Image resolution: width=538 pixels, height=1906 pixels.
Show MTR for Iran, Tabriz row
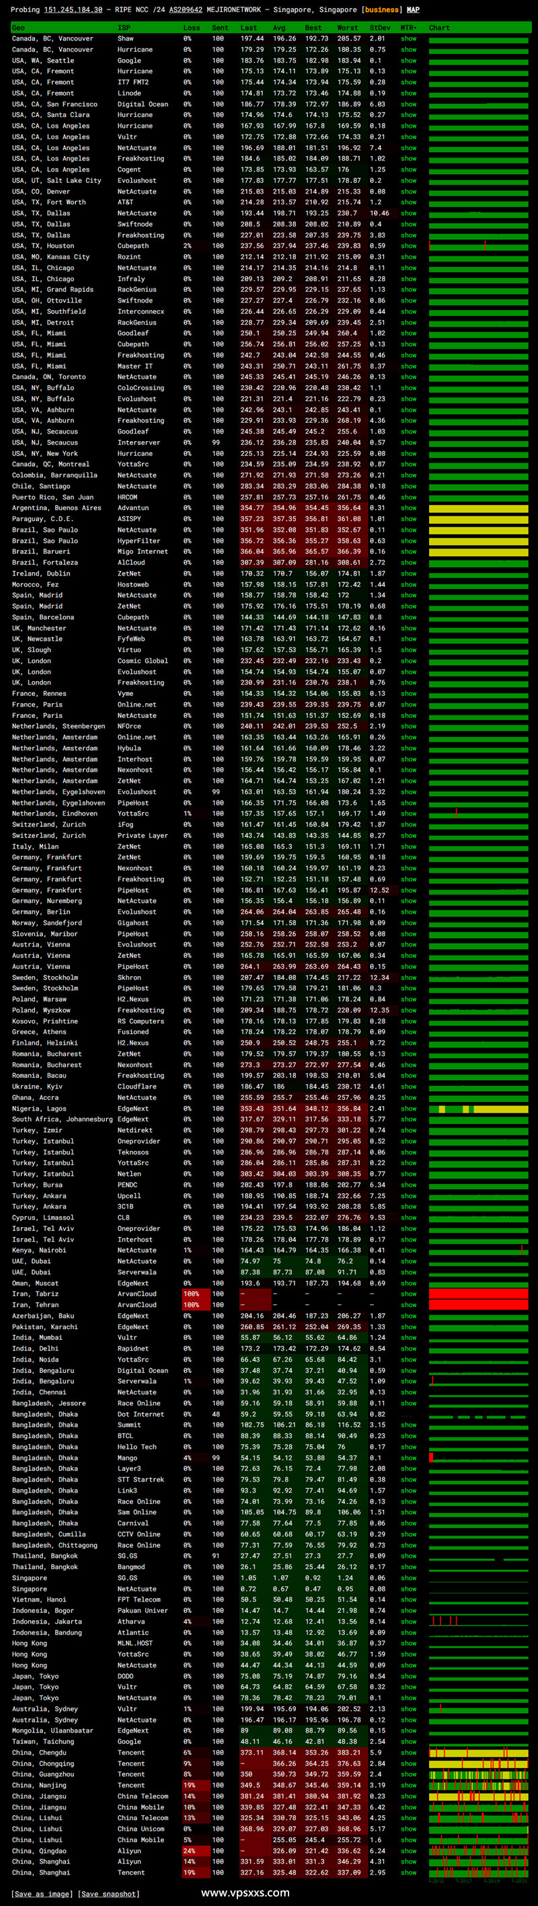pos(408,1294)
